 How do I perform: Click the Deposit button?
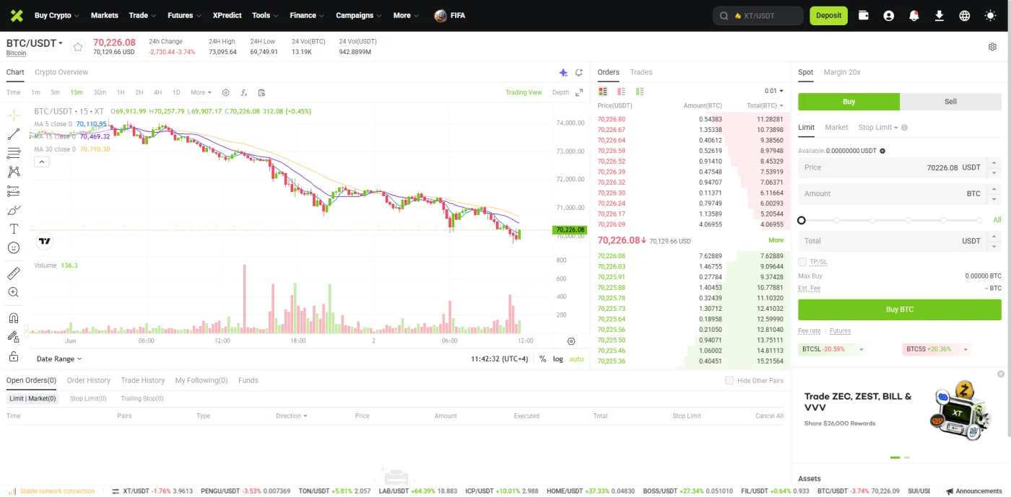828,15
